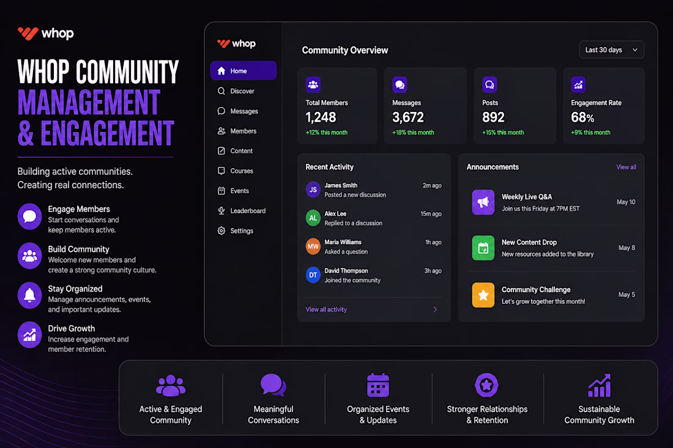Click the JS avatar for James Smith

[x=313, y=189]
